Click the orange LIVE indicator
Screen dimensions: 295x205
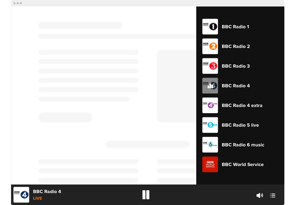point(37,198)
